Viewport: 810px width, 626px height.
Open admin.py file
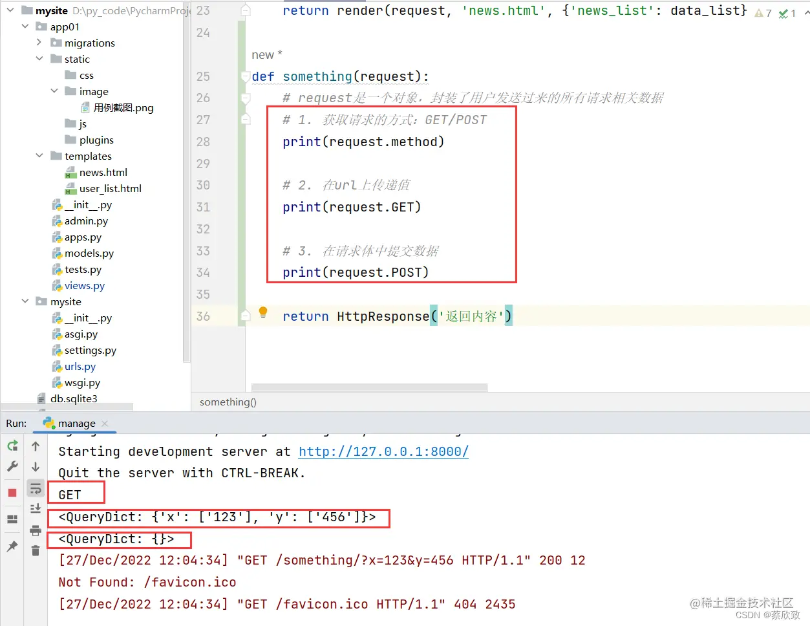pyautogui.click(x=86, y=221)
